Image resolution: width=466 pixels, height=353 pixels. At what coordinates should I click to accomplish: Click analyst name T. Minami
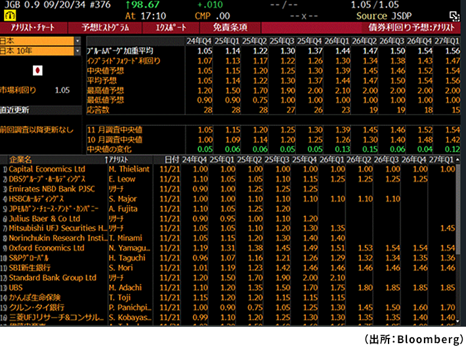125,238
